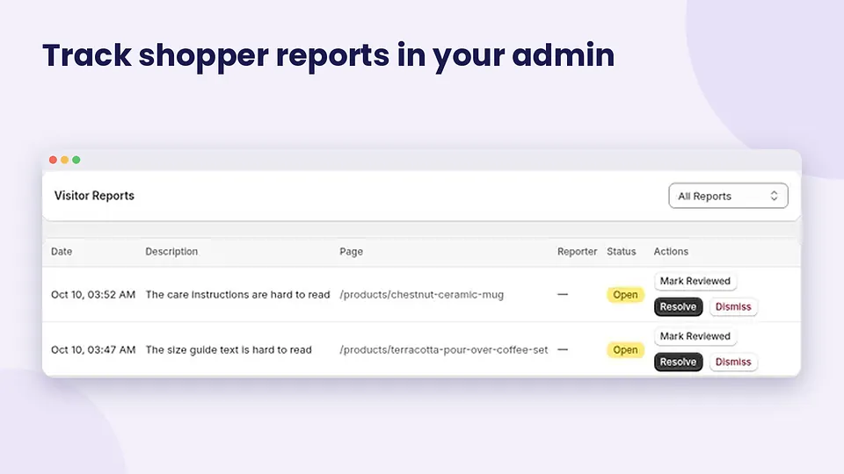Image resolution: width=844 pixels, height=474 pixels.
Task: Mark the chestnut-ceramic-mug report as reviewed
Action: click(695, 281)
